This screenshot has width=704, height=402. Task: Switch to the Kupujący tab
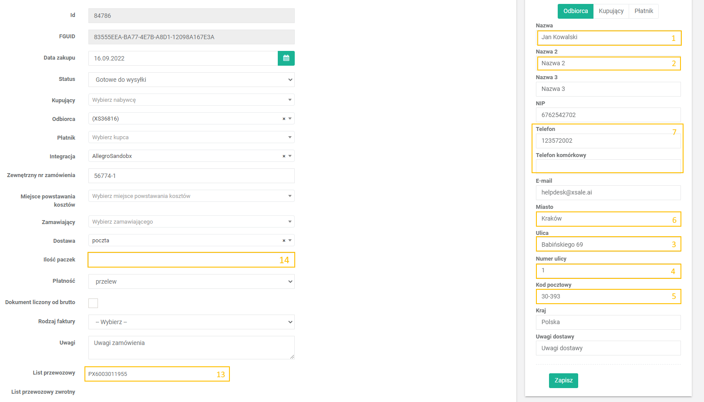611,11
